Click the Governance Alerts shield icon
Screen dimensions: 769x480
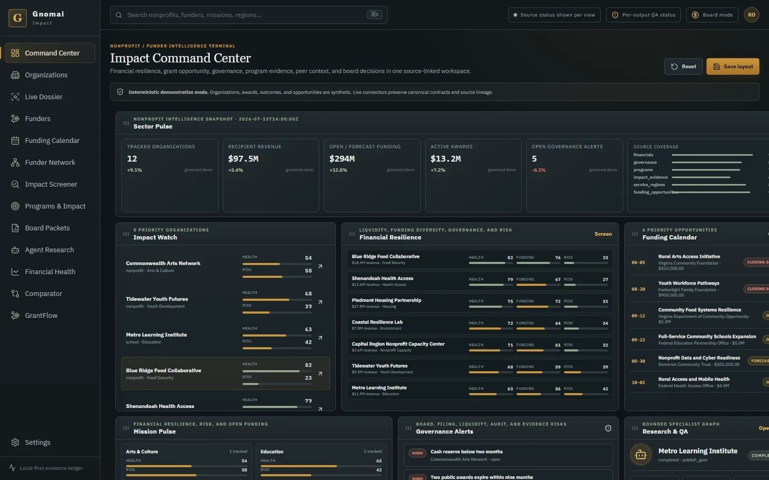(608, 428)
